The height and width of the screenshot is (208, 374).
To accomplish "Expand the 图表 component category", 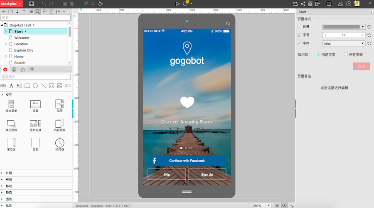I will pyautogui.click(x=2, y=199).
